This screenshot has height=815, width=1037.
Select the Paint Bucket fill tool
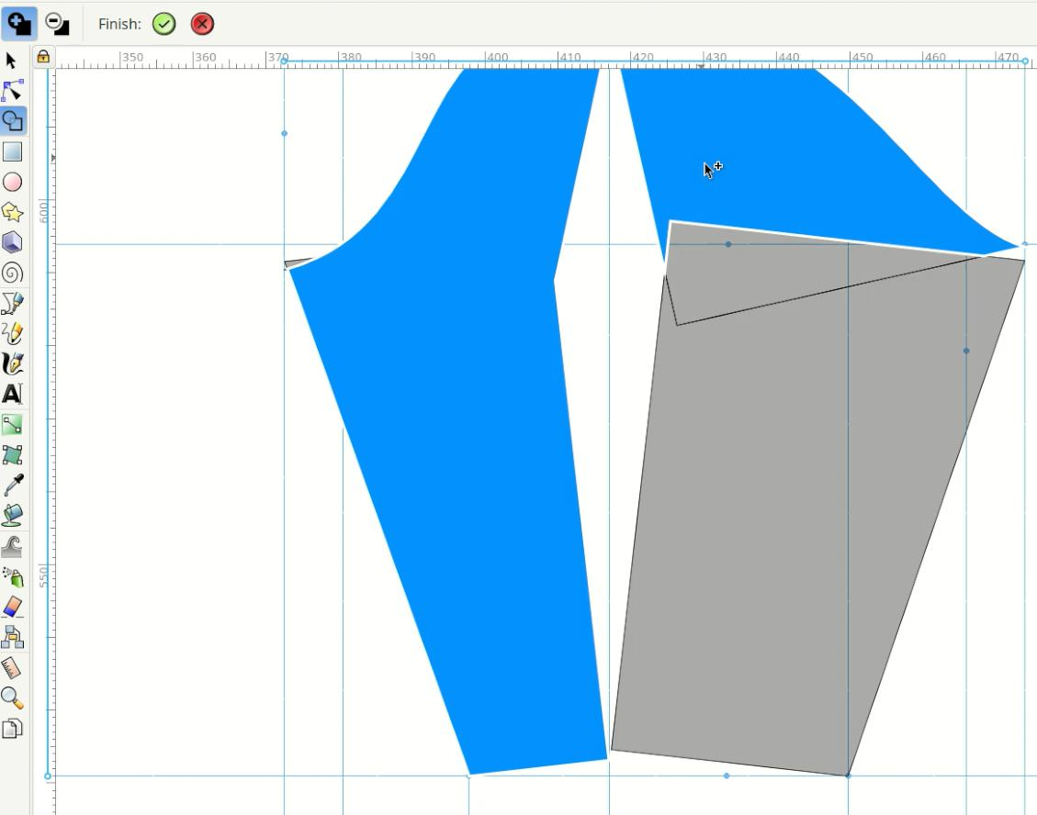13,516
